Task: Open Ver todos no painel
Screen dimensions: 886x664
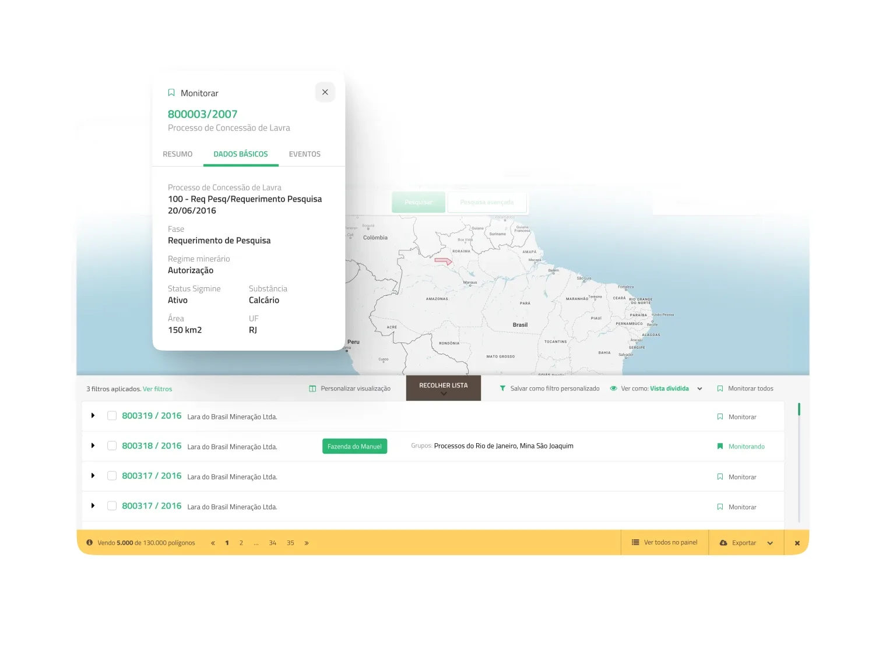Action: [670, 542]
